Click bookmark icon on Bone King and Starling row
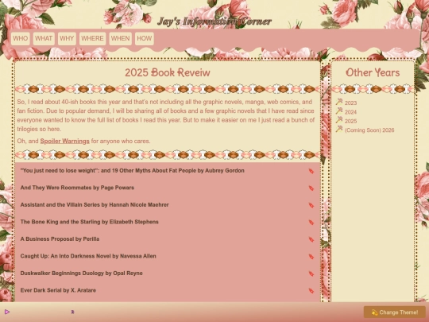This screenshot has width=429, height=322. coord(311,223)
